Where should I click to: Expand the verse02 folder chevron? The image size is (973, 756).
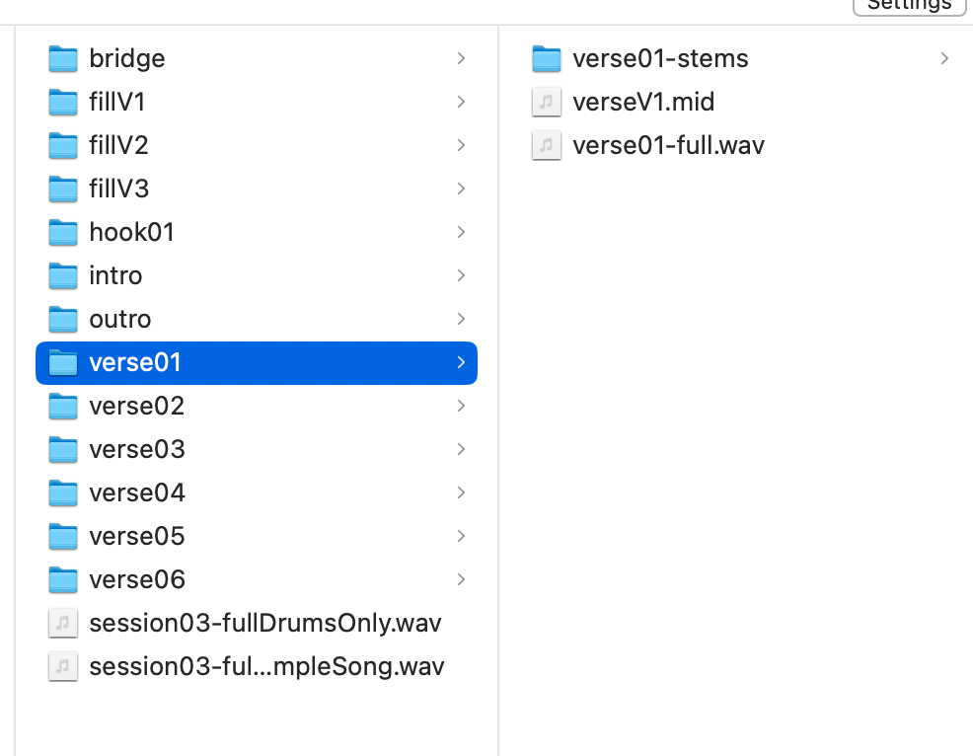pyautogui.click(x=461, y=407)
